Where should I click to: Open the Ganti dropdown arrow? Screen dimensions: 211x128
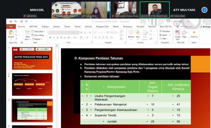tap(170, 35)
